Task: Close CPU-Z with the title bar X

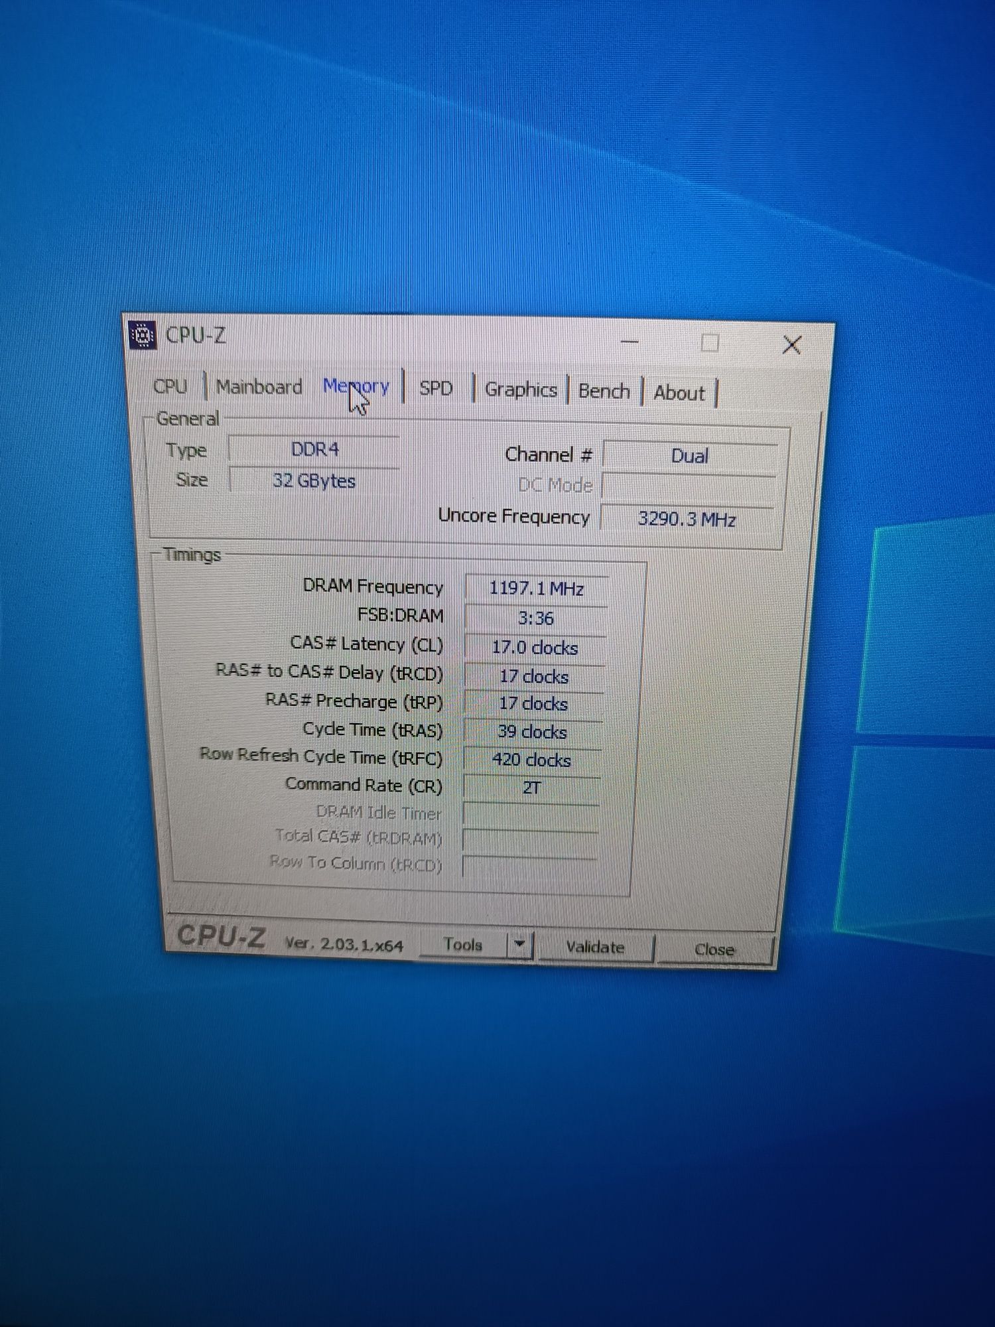Action: coord(791,345)
